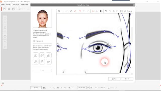
Task: Click the first calibration animation button, bottom row
Action: (x=35, y=62)
